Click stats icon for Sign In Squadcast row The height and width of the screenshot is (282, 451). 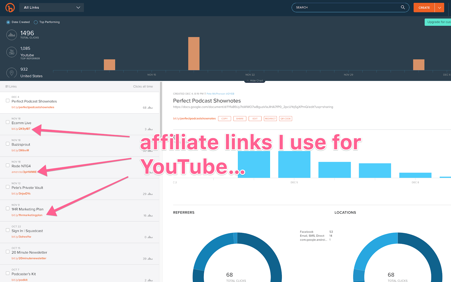pyautogui.click(x=150, y=237)
